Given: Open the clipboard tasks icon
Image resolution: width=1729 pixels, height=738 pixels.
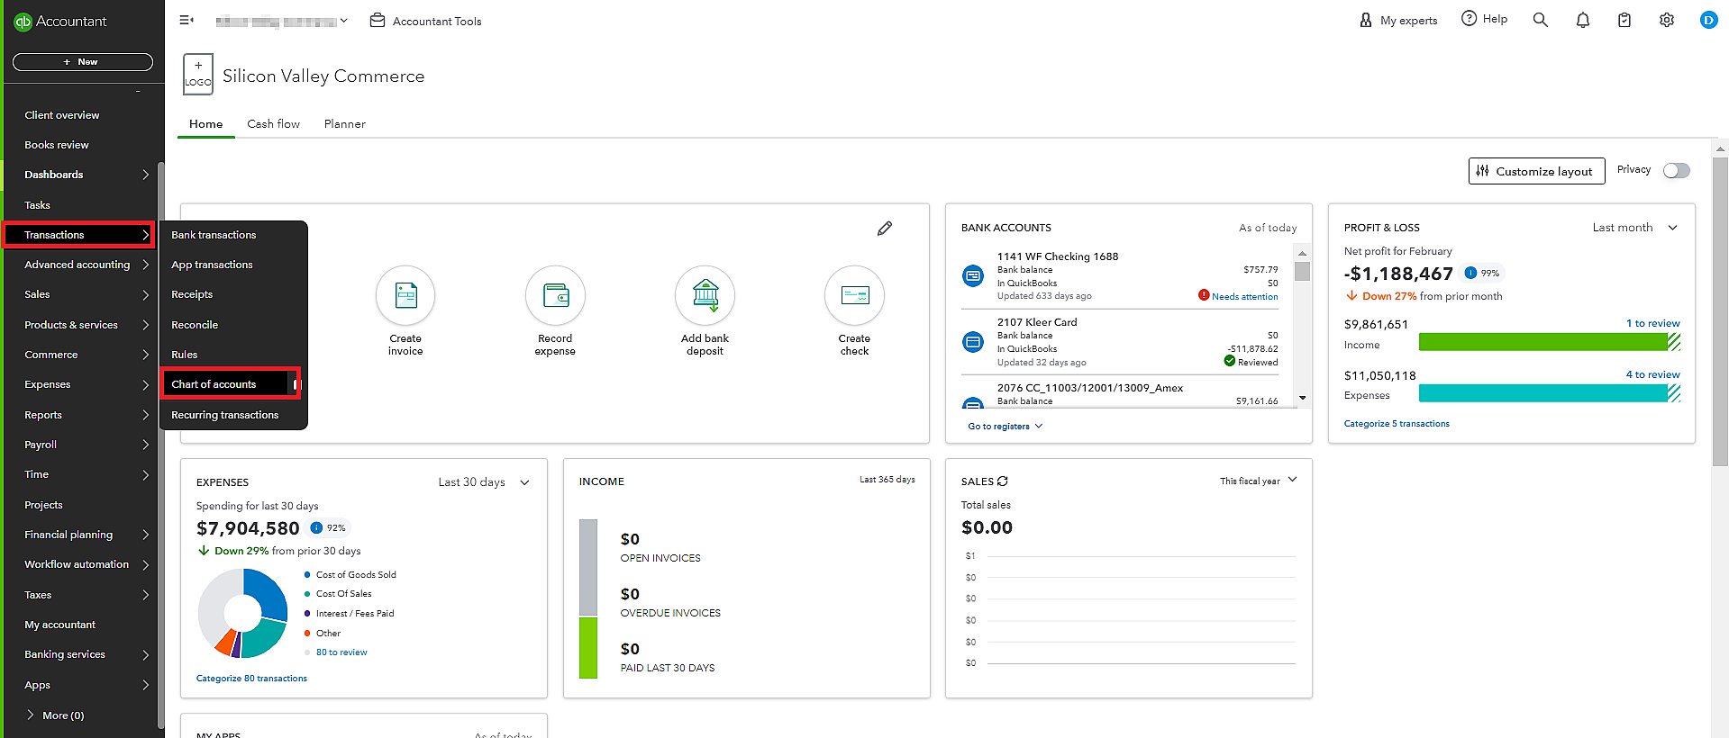Looking at the screenshot, I should pos(1624,20).
